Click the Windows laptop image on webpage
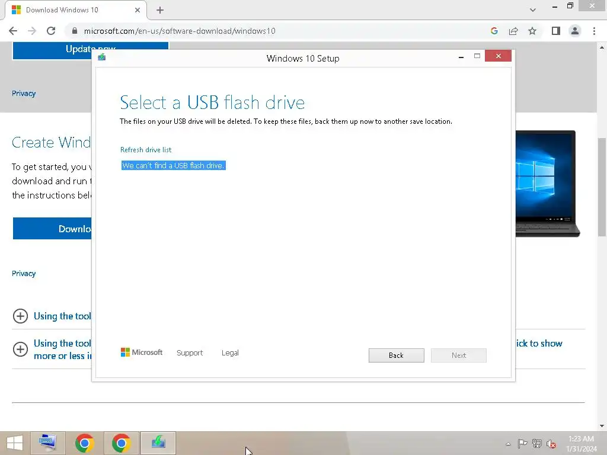Image resolution: width=607 pixels, height=455 pixels. [547, 184]
